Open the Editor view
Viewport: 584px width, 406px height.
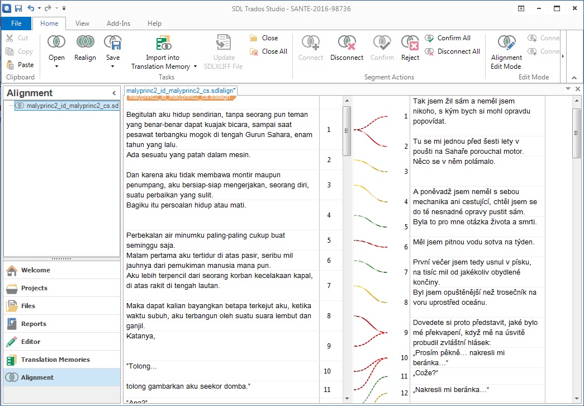(62, 342)
